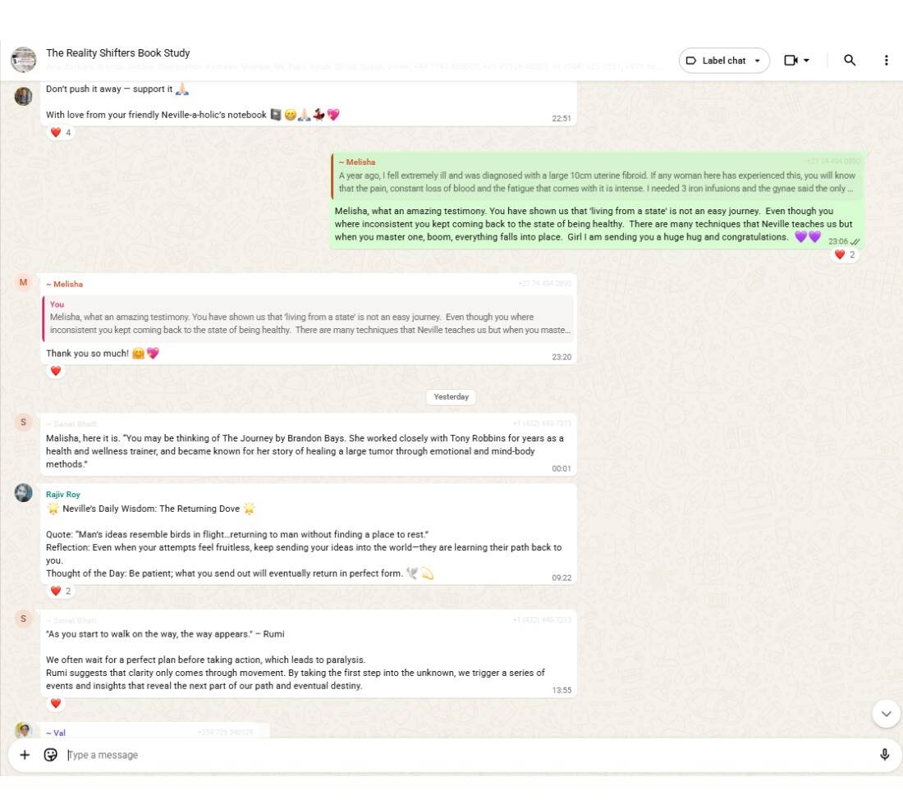The image size is (903, 804).
Task: Click S avatar beside the Rumi quote message
Action: [24, 619]
